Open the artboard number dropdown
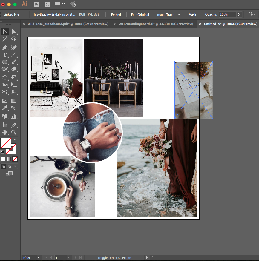Viewport: 259px width, 261px height. [69, 257]
